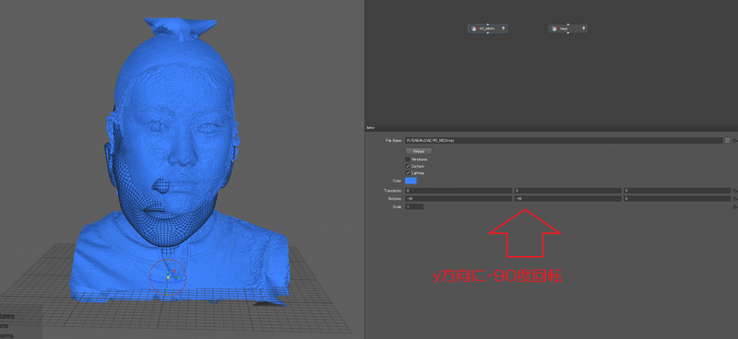Disable the Lighting checkbox

click(x=408, y=173)
